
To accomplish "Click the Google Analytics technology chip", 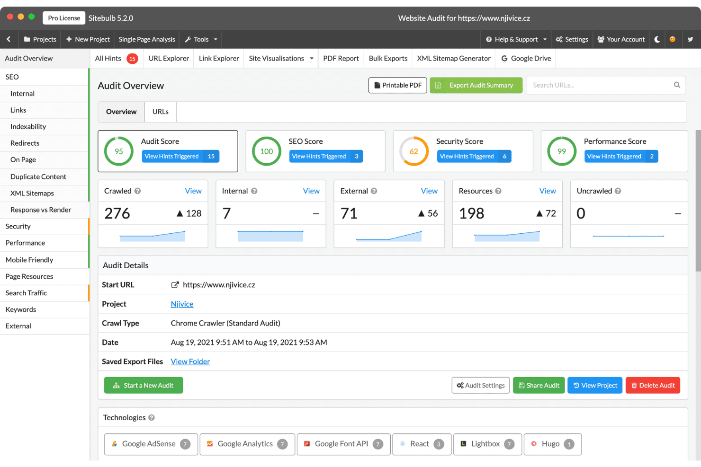I will 247,444.
